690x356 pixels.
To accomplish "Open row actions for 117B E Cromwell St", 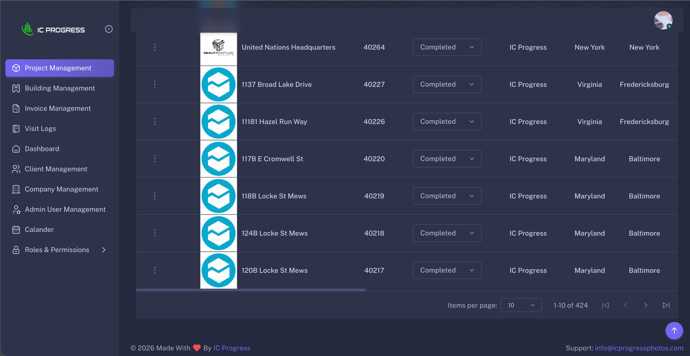I will pyautogui.click(x=155, y=159).
